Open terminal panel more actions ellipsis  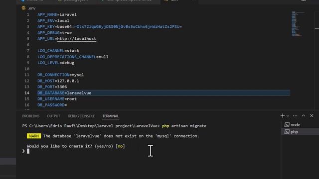(x=295, y=116)
